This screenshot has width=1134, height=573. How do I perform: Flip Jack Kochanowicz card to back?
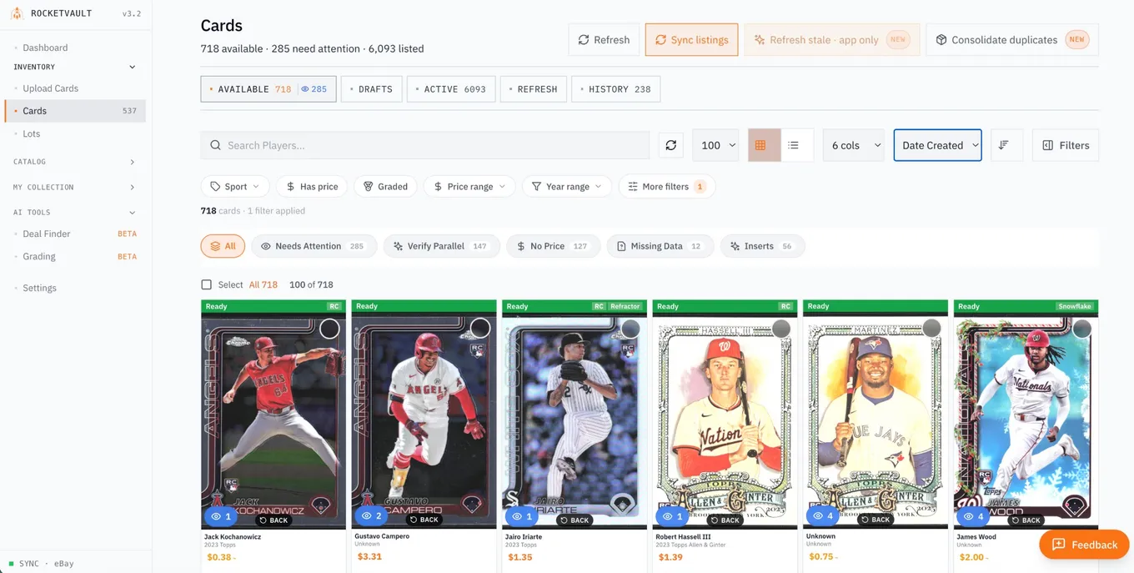[273, 520]
